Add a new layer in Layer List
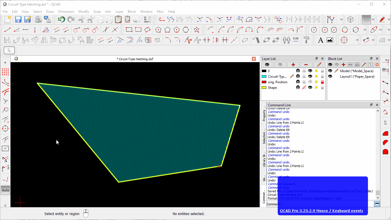 [293, 64]
